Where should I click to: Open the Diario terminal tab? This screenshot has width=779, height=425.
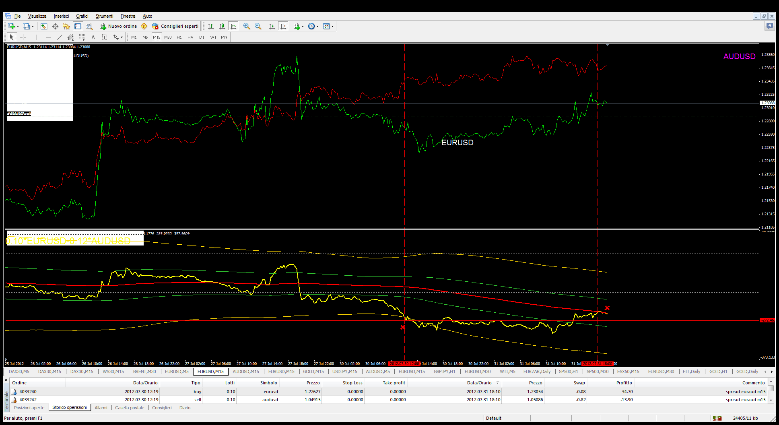(x=185, y=408)
